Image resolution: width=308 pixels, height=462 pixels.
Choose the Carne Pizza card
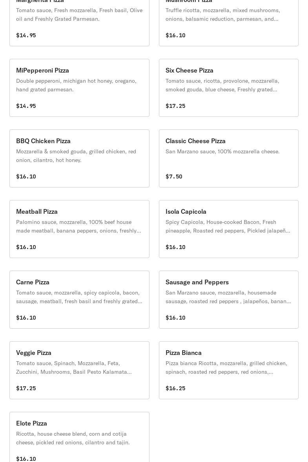[x=79, y=300]
